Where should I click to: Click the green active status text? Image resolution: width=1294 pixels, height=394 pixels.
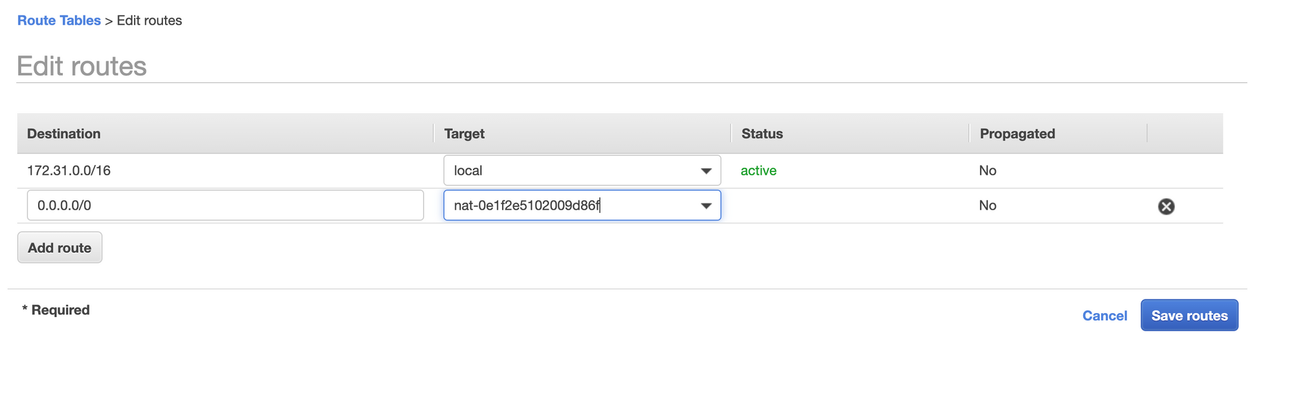point(758,171)
